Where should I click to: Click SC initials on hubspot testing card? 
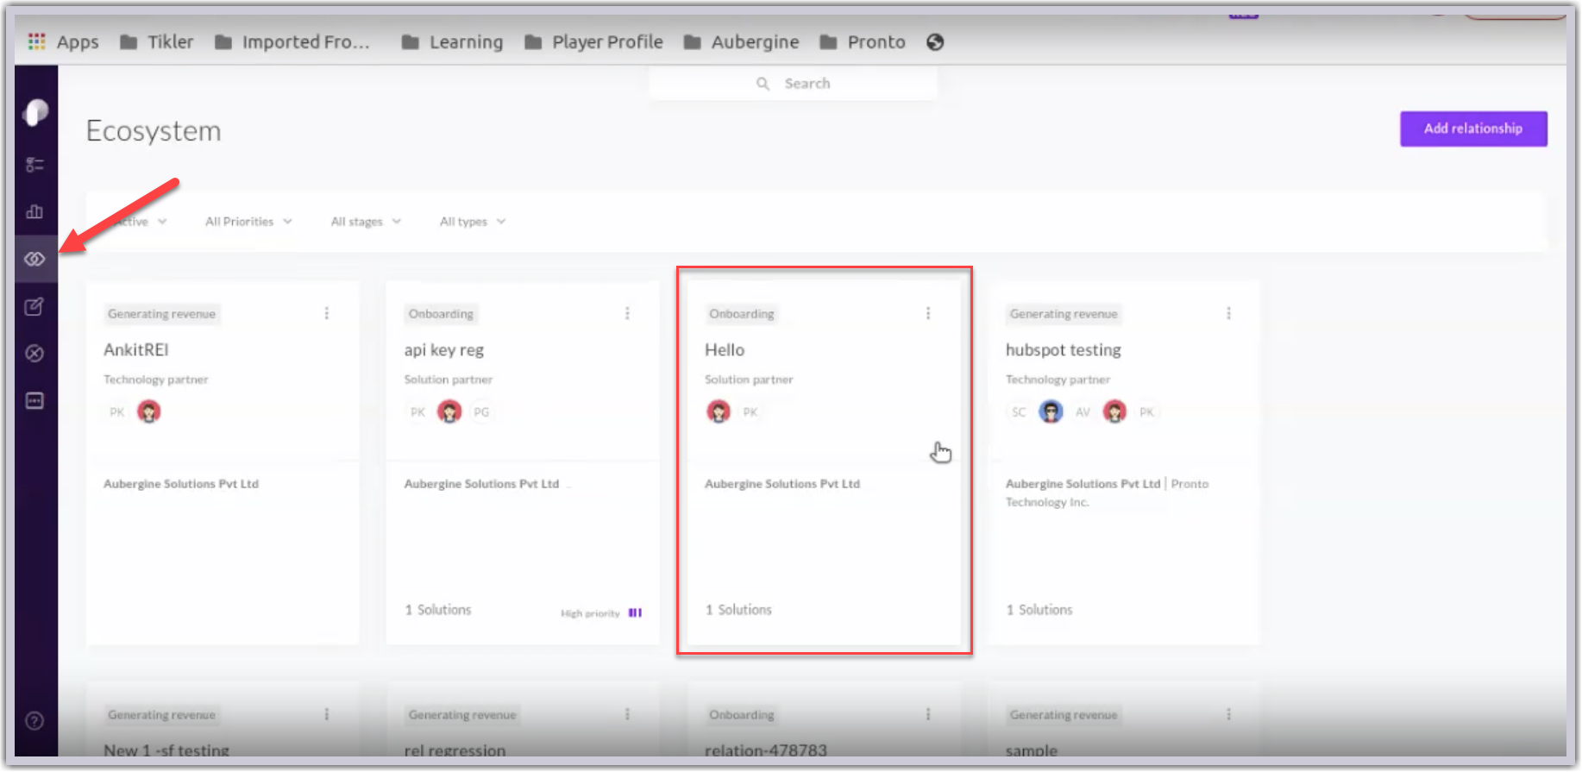point(1019,412)
